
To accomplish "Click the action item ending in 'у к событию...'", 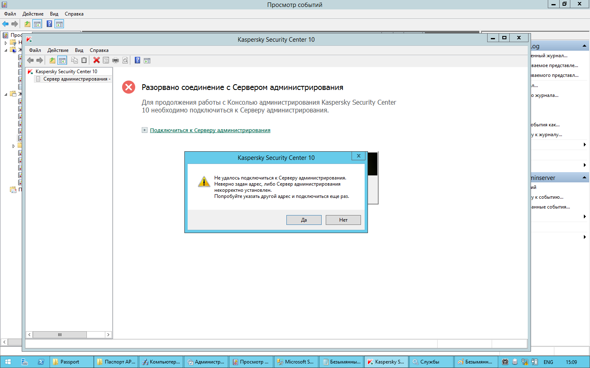I will click(x=547, y=197).
